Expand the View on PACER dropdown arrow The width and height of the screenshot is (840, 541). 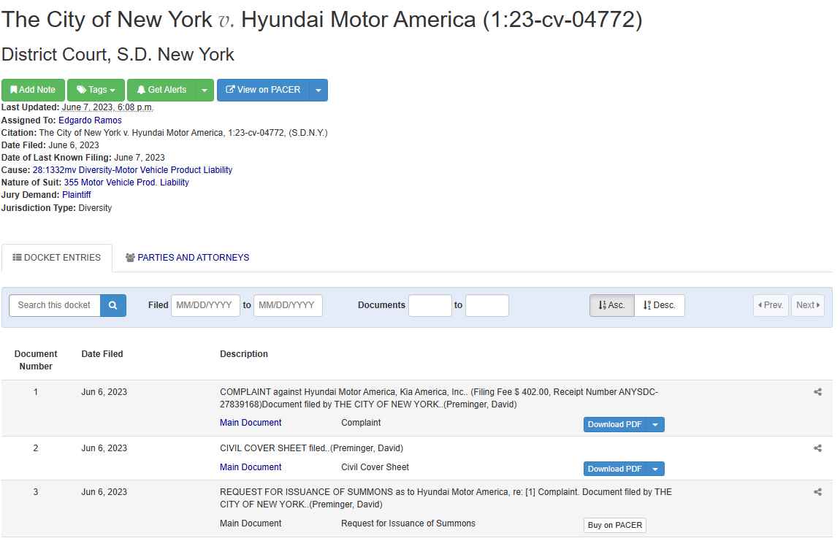(318, 90)
